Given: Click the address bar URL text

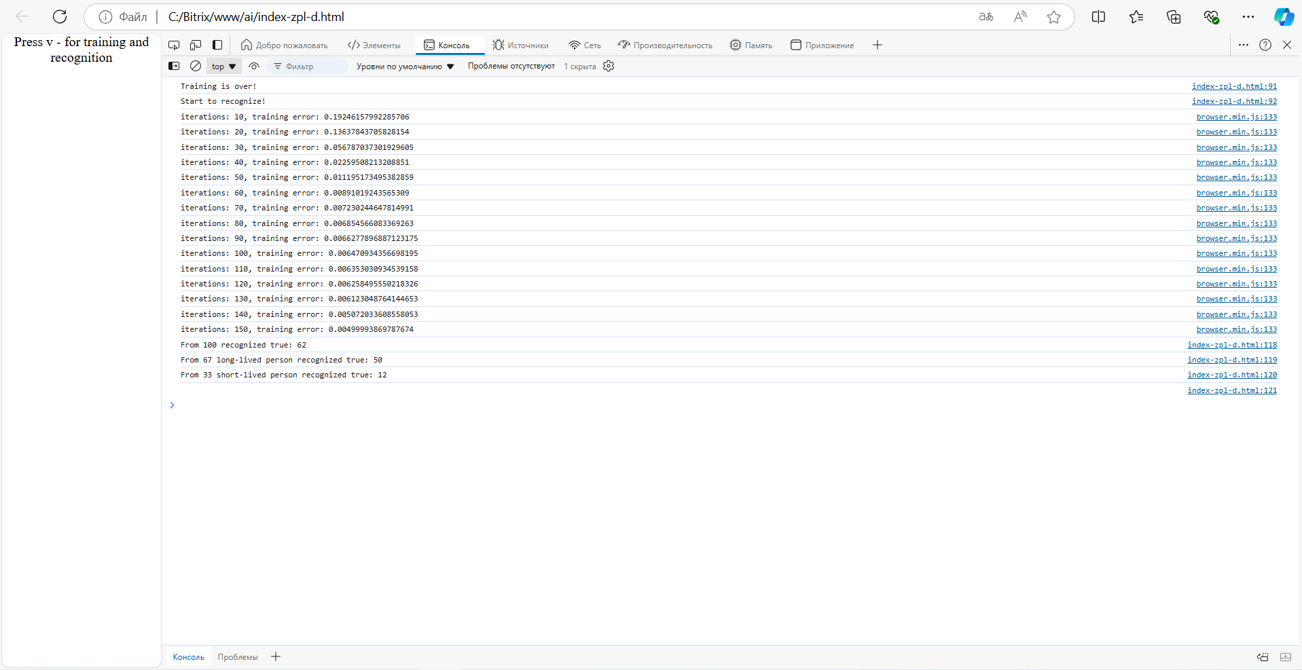Looking at the screenshot, I should (x=256, y=17).
